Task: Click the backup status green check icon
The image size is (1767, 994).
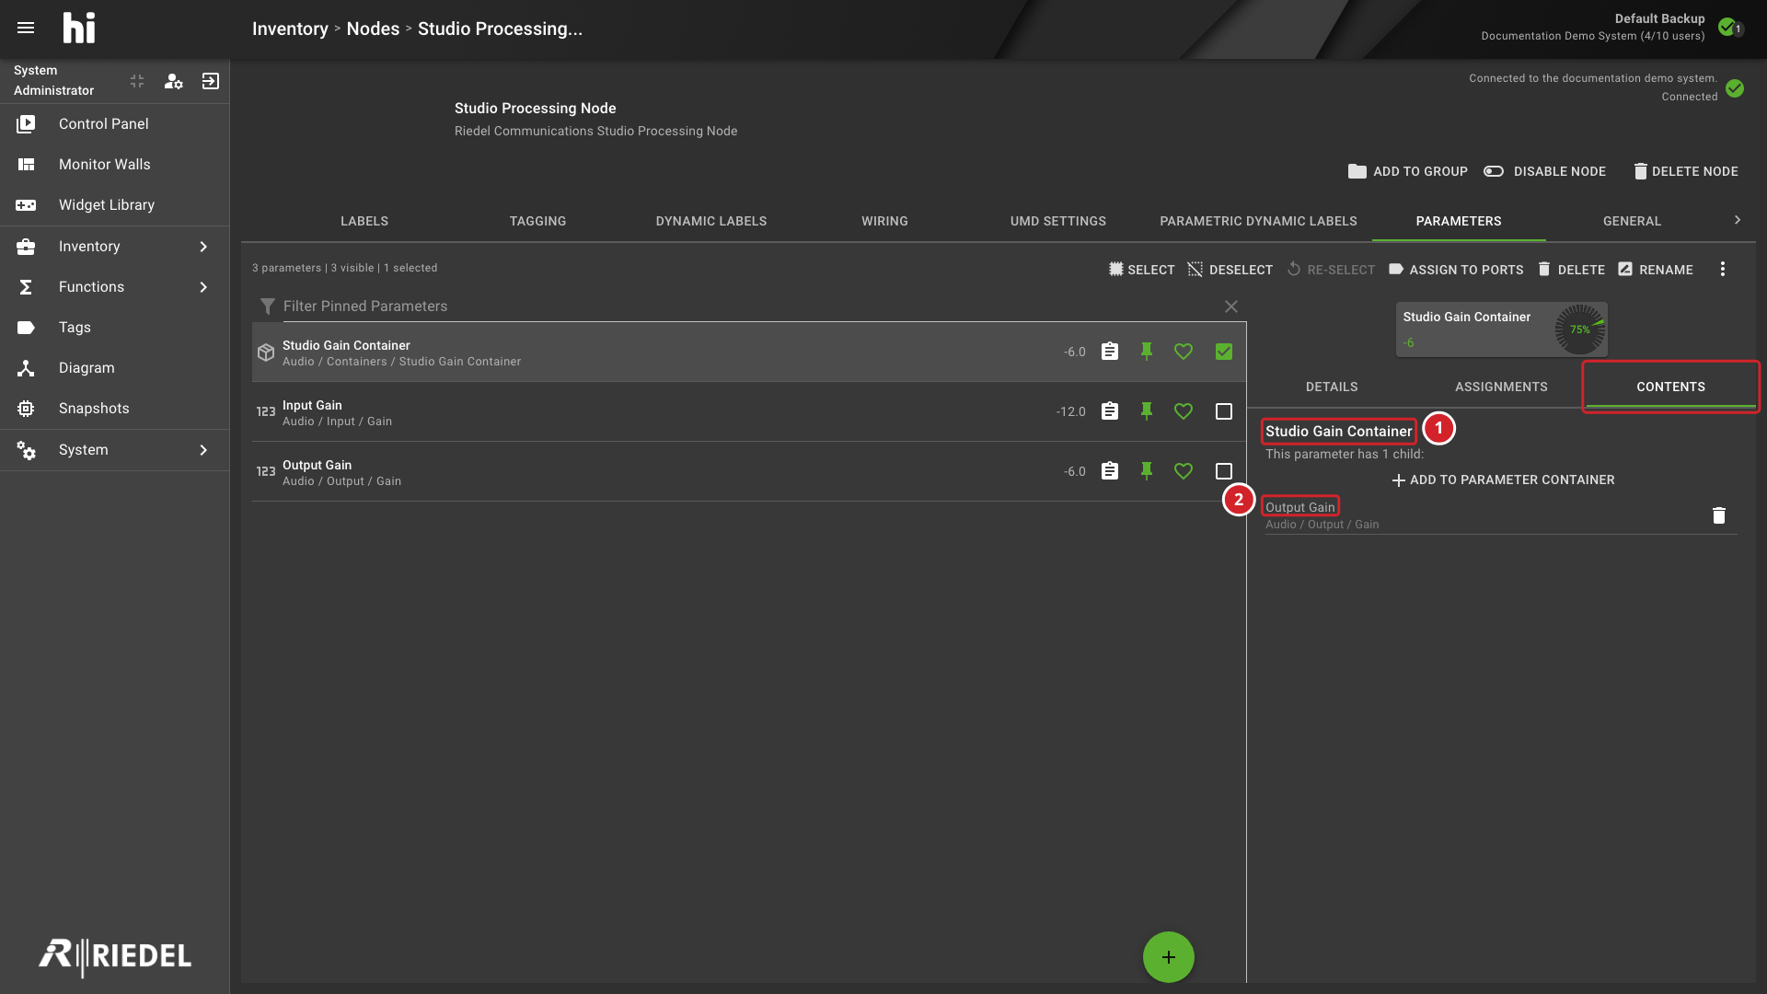Action: pos(1727,27)
